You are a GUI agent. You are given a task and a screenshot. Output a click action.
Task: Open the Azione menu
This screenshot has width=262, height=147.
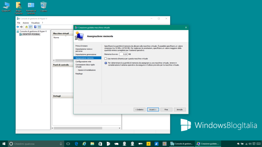(x=26, y=23)
